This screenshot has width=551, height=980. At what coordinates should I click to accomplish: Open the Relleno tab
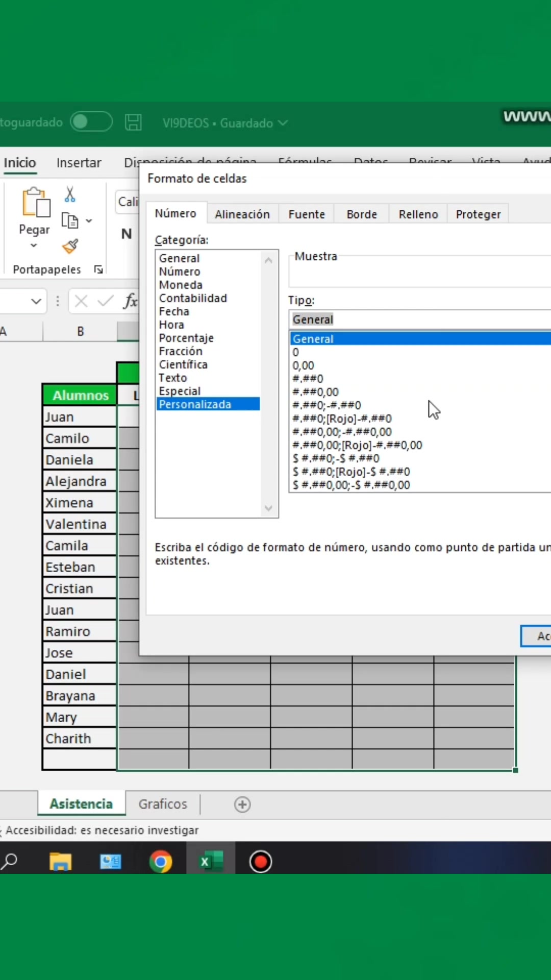[x=418, y=214]
